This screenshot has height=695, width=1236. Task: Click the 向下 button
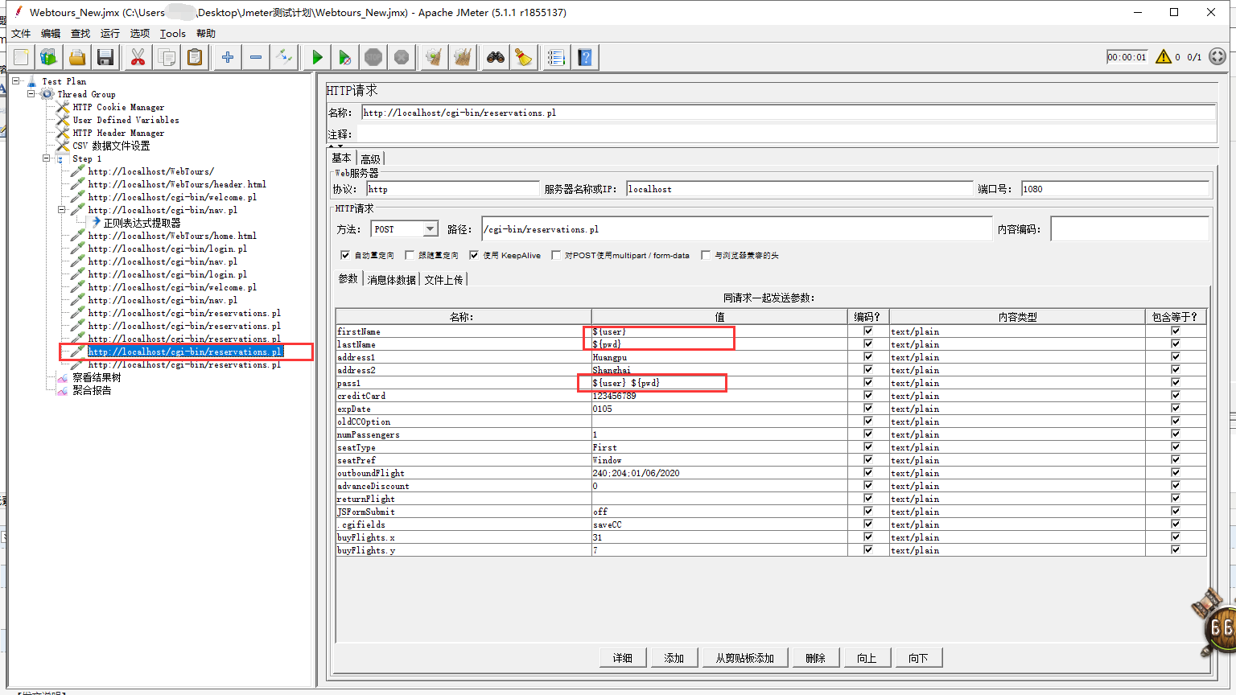tap(919, 658)
